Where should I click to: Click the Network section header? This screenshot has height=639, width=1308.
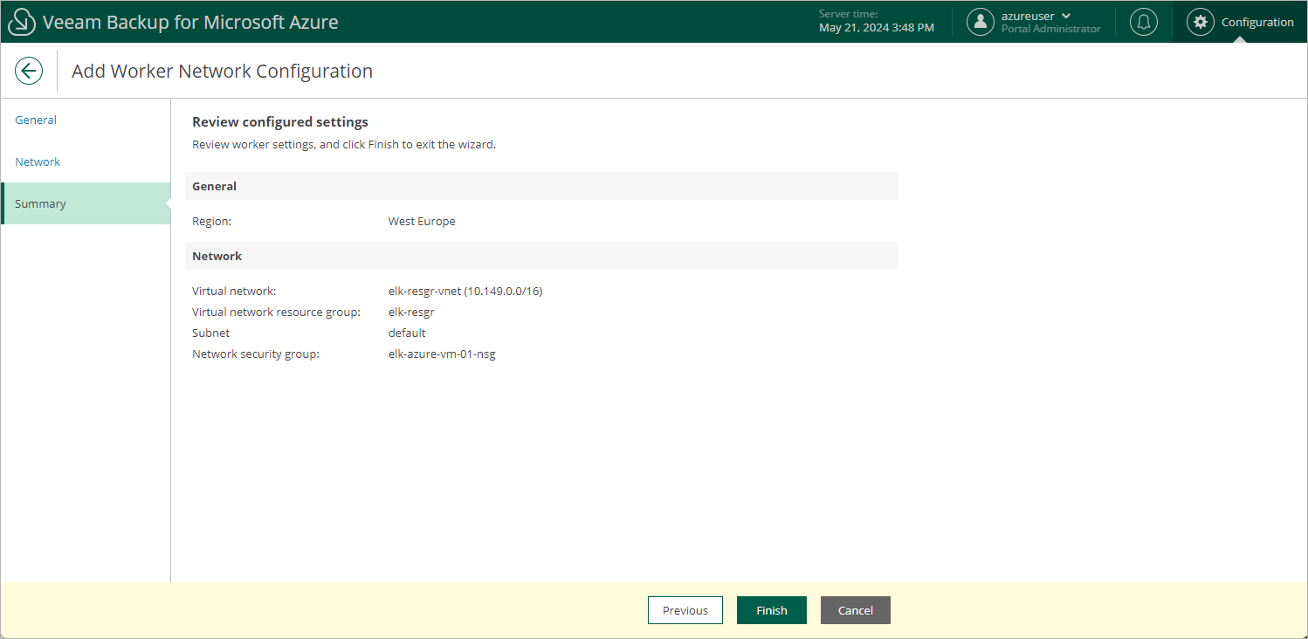click(x=541, y=256)
